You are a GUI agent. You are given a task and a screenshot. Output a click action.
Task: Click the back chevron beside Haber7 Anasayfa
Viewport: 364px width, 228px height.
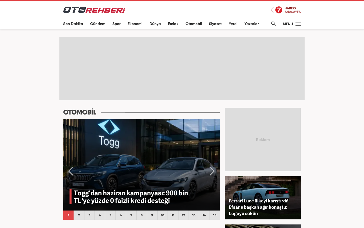272,10
